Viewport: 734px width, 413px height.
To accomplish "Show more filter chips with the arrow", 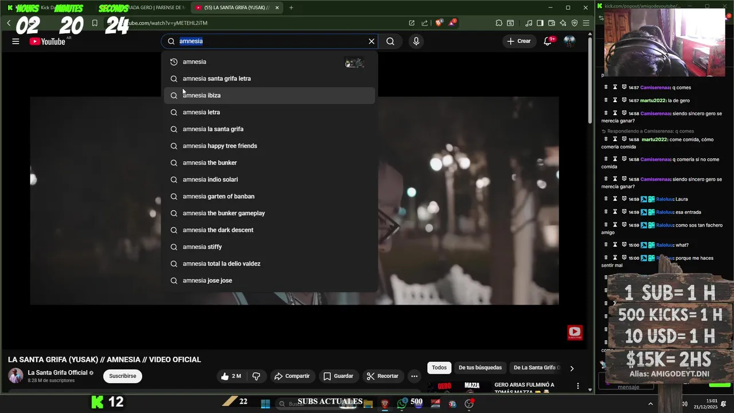I will point(571,368).
